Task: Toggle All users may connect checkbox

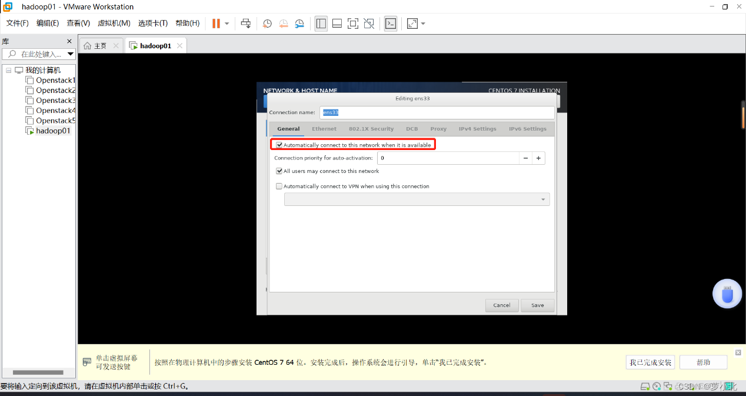Action: [x=279, y=171]
